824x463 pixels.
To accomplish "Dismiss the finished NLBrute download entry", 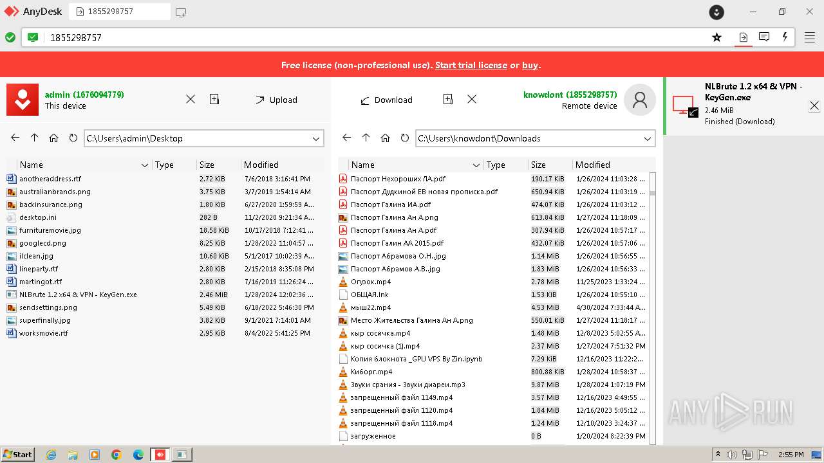I will [x=814, y=105].
